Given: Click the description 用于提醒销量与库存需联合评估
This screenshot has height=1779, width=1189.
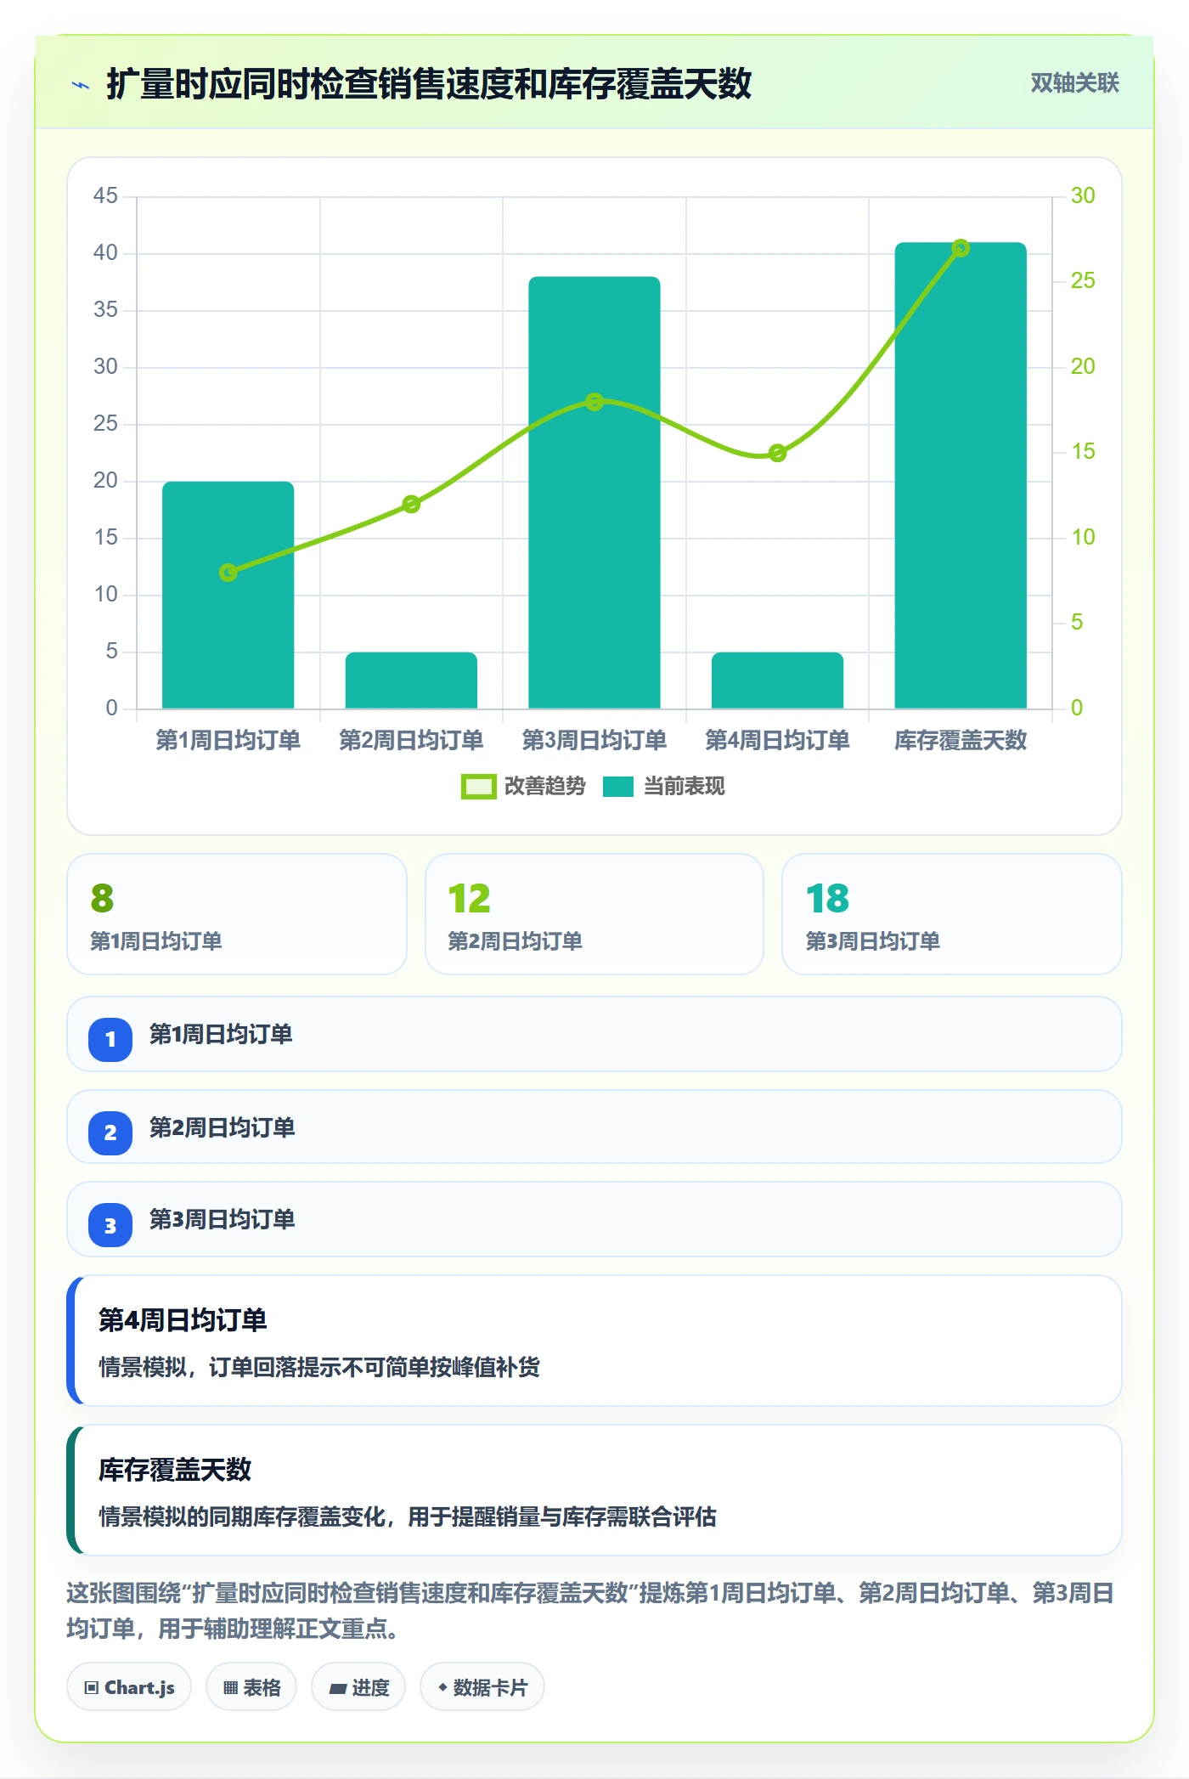Looking at the screenshot, I should click(x=562, y=1516).
